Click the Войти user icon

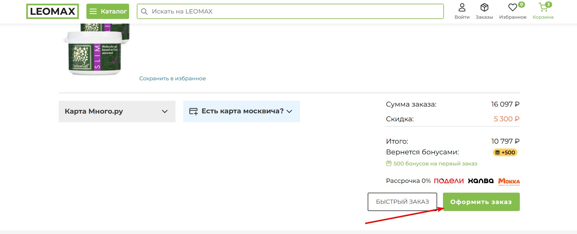point(462,7)
